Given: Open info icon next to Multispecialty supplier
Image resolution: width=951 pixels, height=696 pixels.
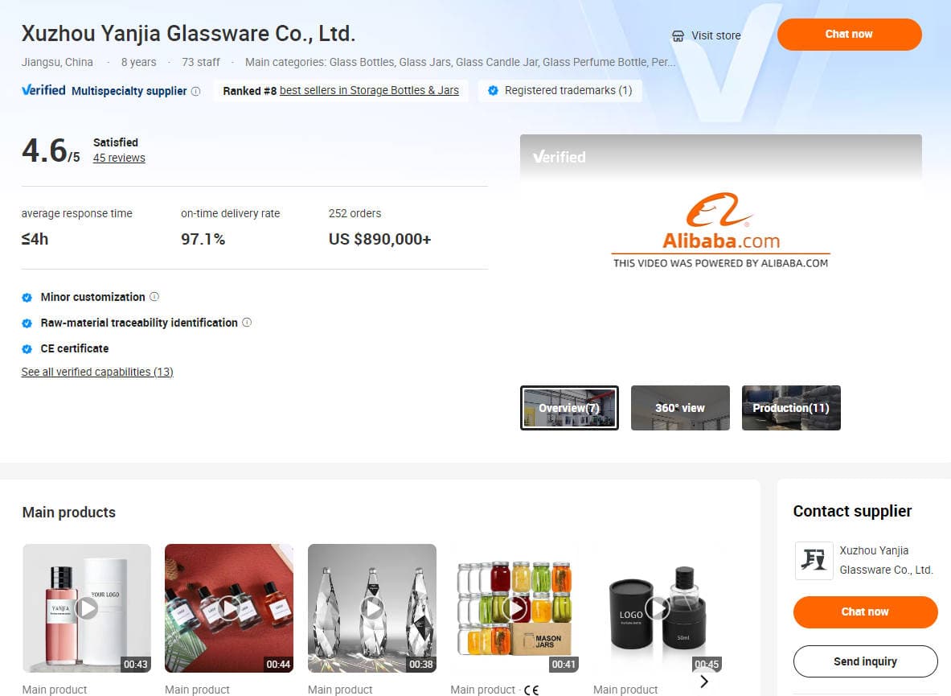Looking at the screenshot, I should 196,91.
